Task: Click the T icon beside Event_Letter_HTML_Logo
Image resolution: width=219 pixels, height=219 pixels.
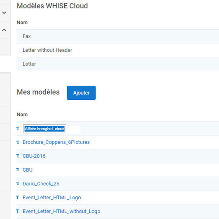Action: point(18,198)
